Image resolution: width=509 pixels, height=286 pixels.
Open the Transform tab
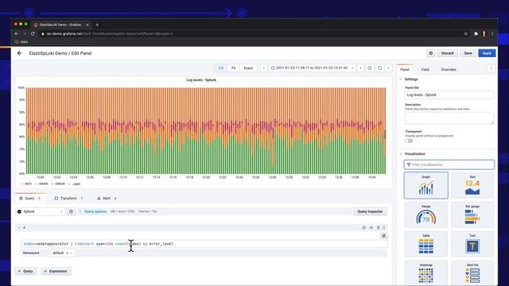pos(68,198)
